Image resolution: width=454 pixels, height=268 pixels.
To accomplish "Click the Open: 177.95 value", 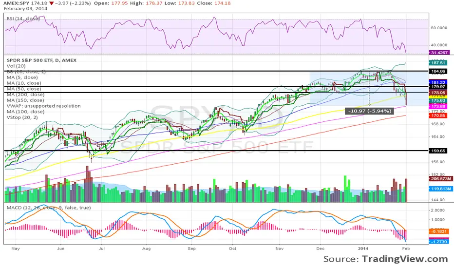I will coord(118,3).
